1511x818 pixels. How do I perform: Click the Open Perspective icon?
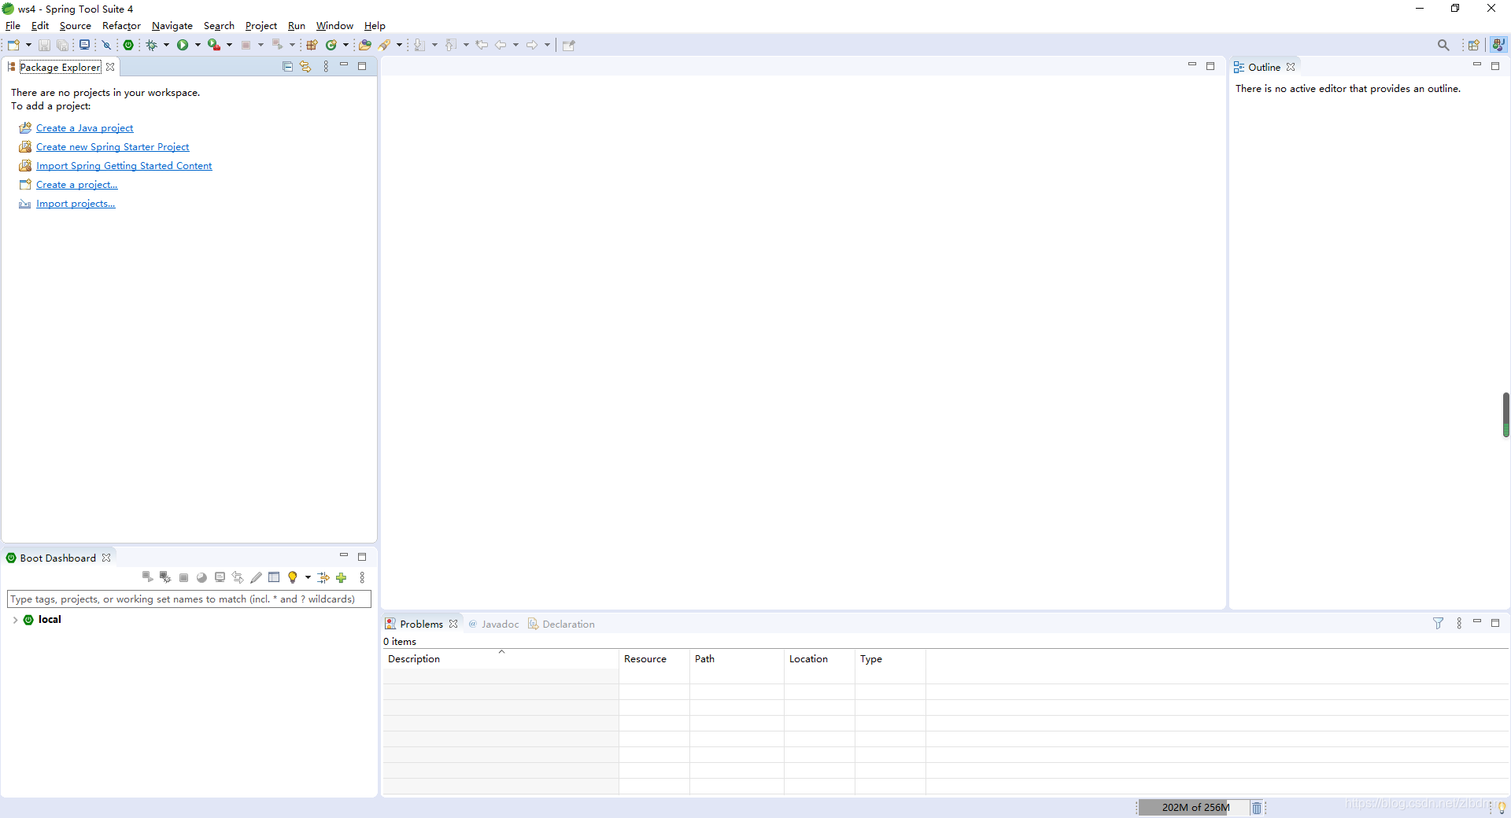tap(1474, 45)
